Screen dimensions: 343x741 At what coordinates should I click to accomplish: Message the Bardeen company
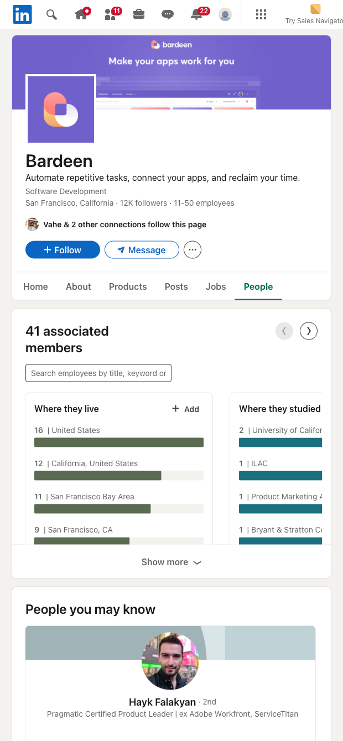[142, 250]
